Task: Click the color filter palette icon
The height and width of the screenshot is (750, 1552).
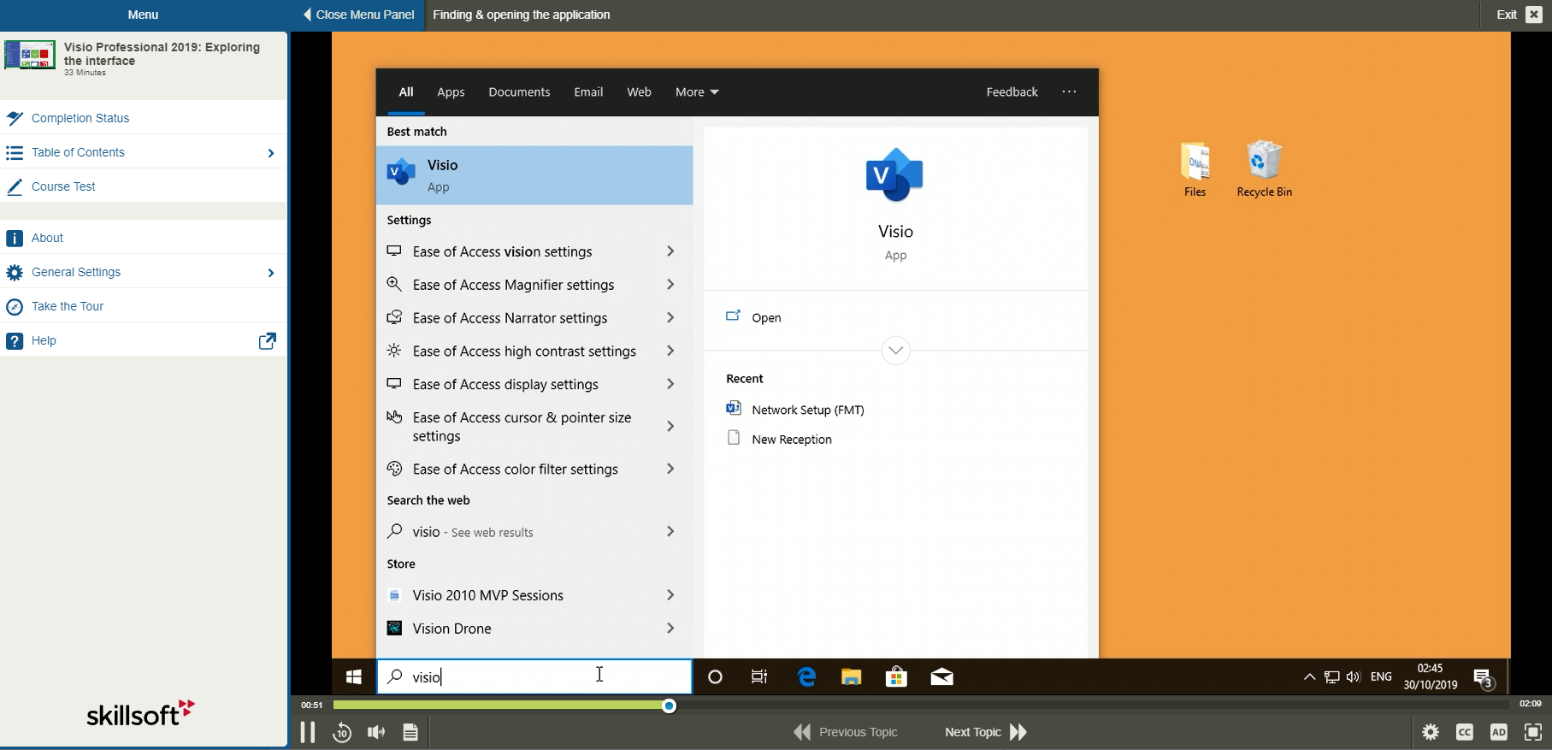Action: [394, 469]
